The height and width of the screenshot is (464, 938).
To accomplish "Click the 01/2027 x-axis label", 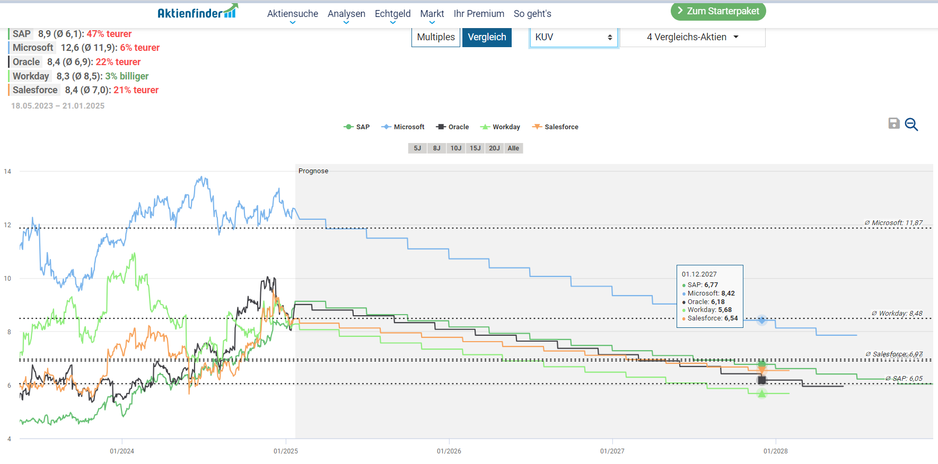I will click(612, 451).
